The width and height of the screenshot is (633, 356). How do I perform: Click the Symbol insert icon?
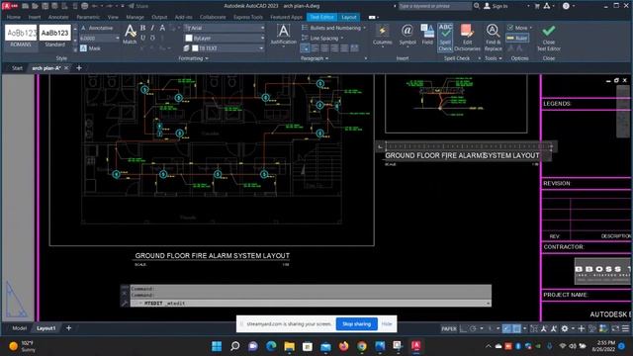(x=407, y=35)
